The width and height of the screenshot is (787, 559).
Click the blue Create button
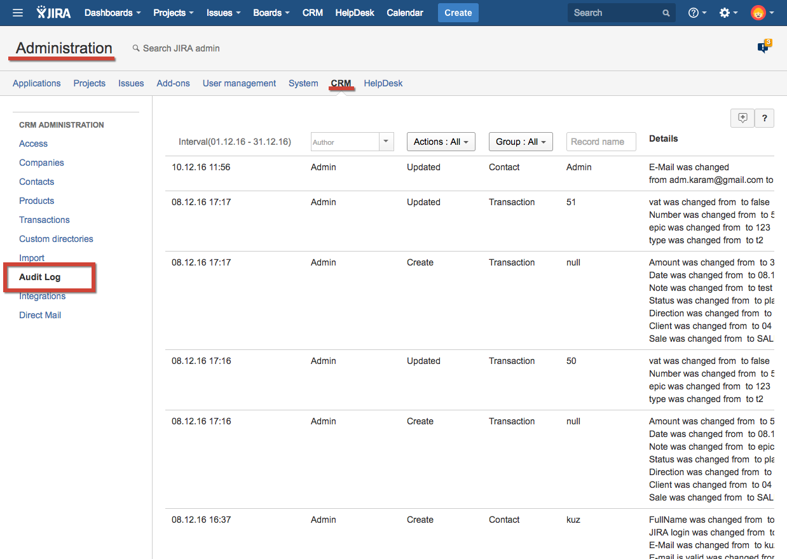point(458,13)
